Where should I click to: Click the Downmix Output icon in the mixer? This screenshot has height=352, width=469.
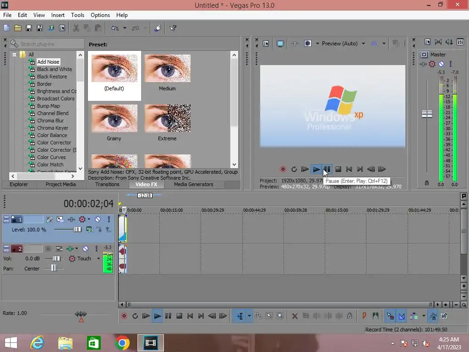(438, 42)
